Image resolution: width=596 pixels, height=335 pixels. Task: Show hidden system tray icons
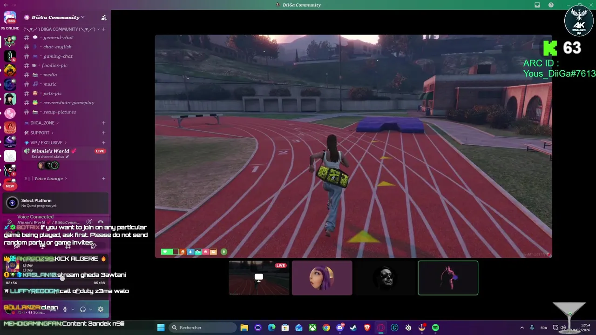[521, 328]
